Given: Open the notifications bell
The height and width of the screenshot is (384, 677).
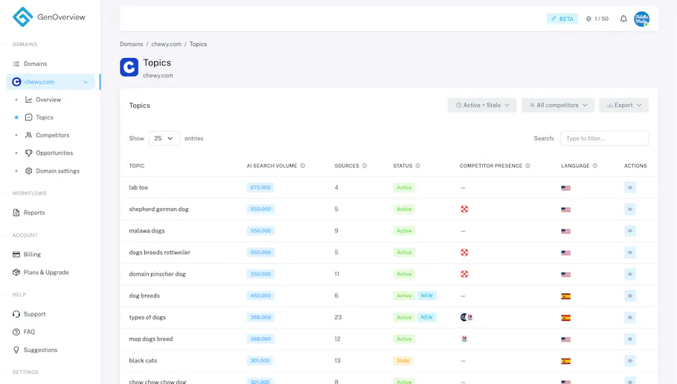Looking at the screenshot, I should 623,19.
